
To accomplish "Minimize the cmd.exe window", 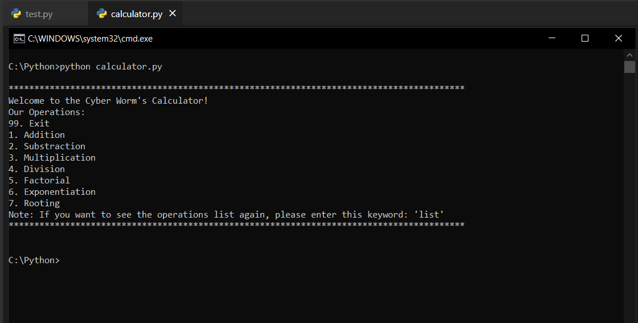I will [551, 38].
